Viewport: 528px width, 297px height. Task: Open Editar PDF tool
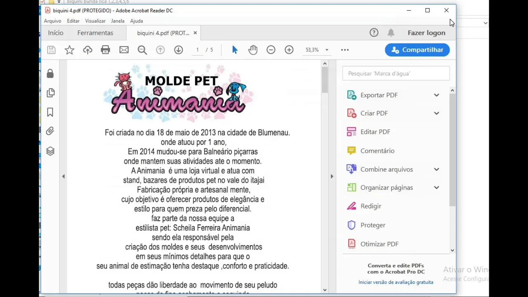coord(375,132)
